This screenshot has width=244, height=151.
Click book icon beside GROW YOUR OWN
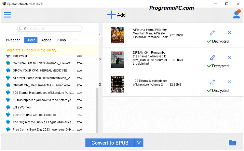(x=8, y=70)
